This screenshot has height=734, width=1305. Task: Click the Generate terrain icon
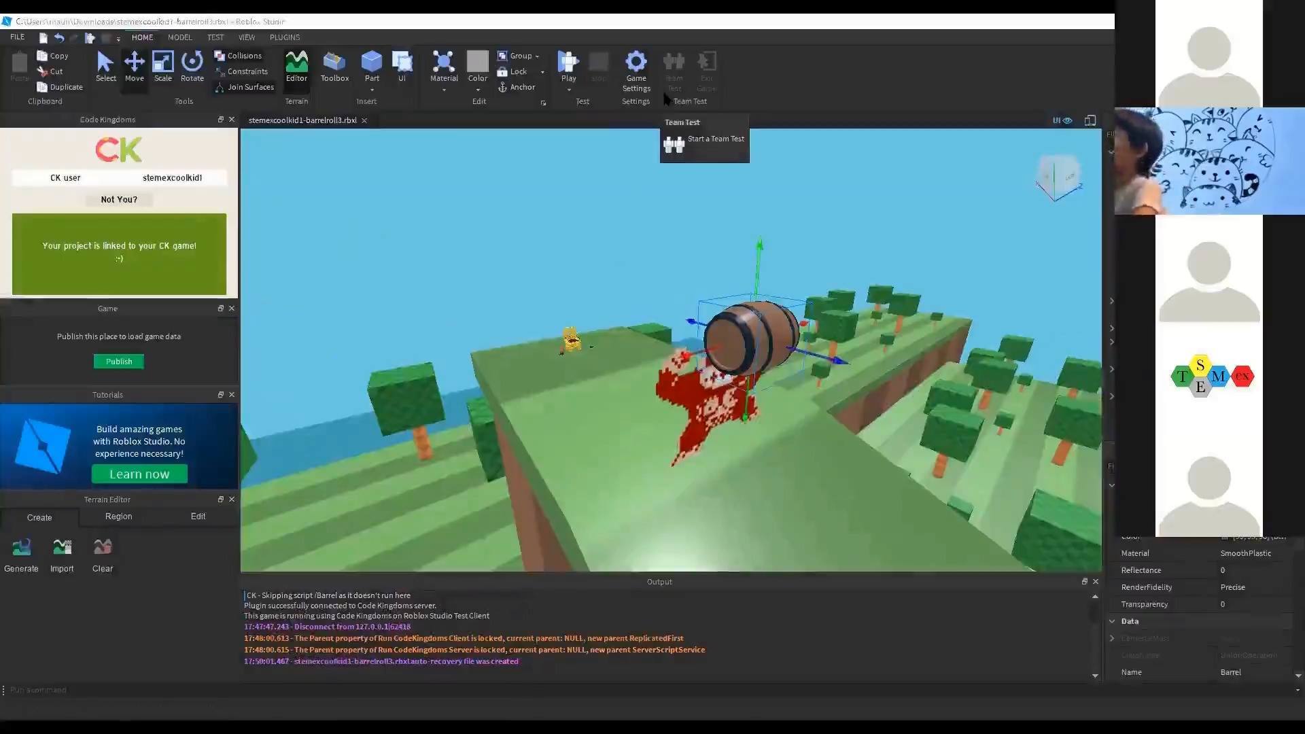pos(21,547)
